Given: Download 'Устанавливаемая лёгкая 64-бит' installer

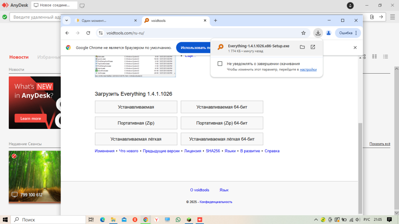Looking at the screenshot, I should pos(222,139).
